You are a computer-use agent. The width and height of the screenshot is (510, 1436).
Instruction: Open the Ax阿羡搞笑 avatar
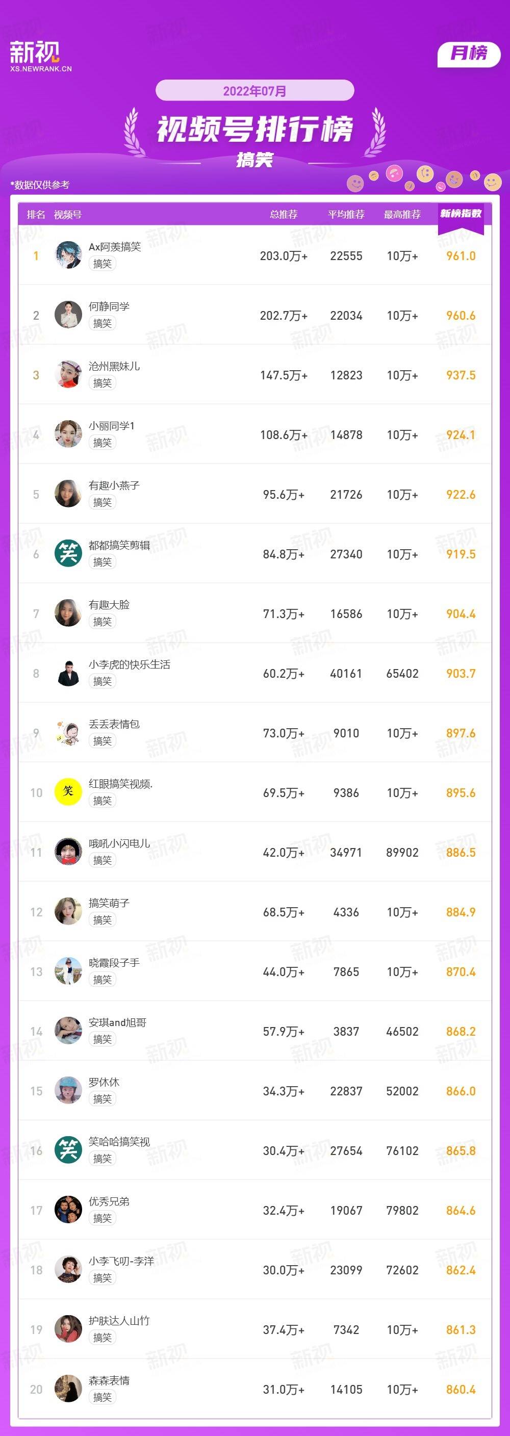(x=68, y=255)
